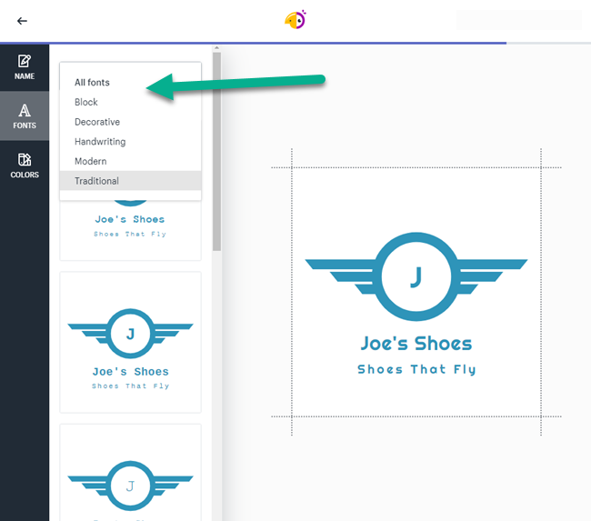Click the back arrow in the header
Viewport: 591px width, 521px height.
click(x=22, y=21)
